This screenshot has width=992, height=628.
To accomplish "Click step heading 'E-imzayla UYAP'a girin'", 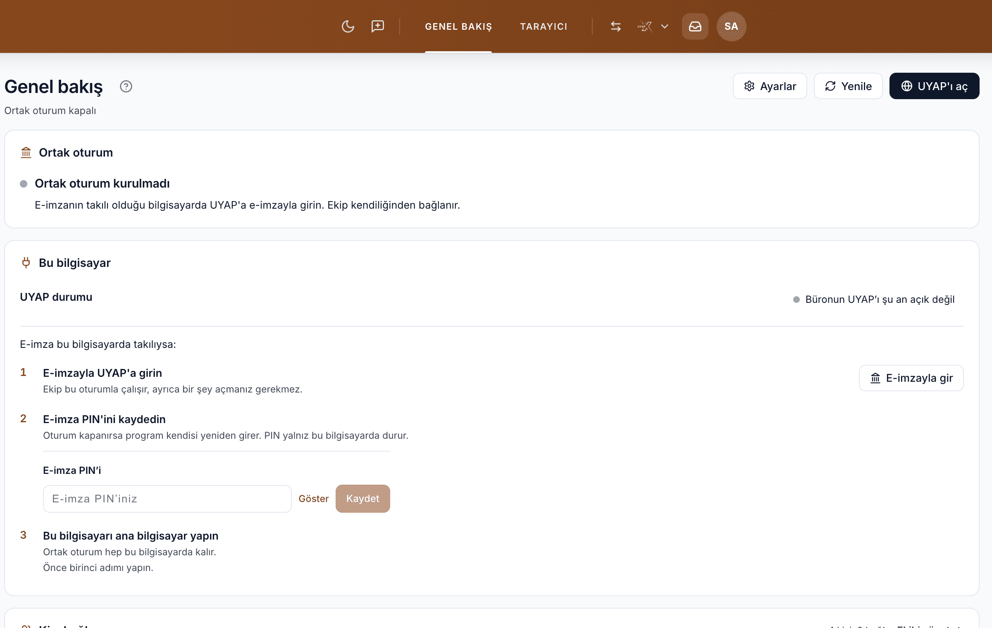I will [x=103, y=373].
